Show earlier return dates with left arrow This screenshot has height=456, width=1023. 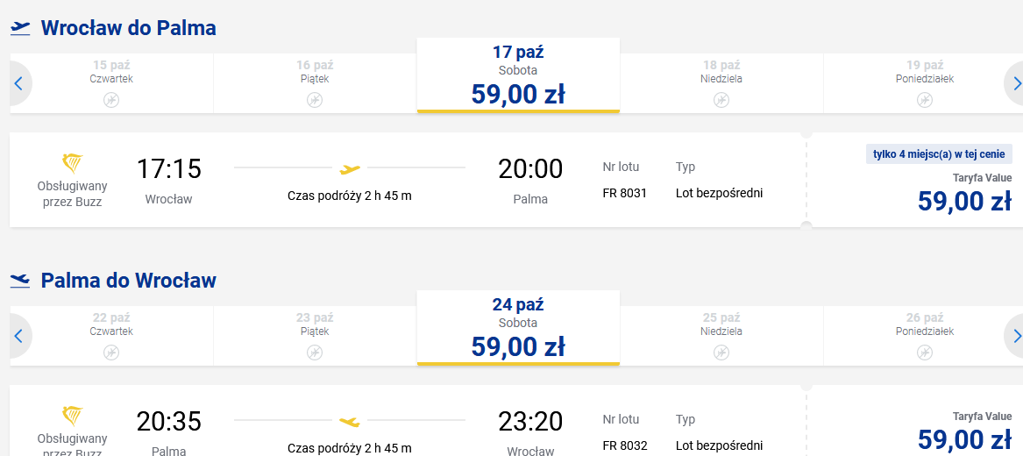[x=19, y=336]
